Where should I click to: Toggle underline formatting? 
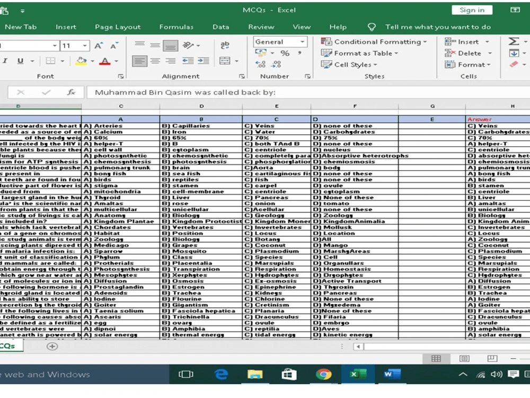pos(20,61)
